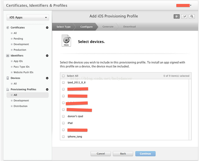Go to the Select Type step
The image size is (199, 161).
pyautogui.click(x=64, y=27)
